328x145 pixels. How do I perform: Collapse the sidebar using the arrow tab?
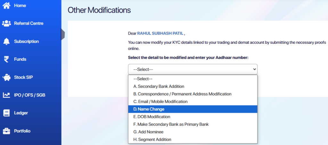[63, 34]
